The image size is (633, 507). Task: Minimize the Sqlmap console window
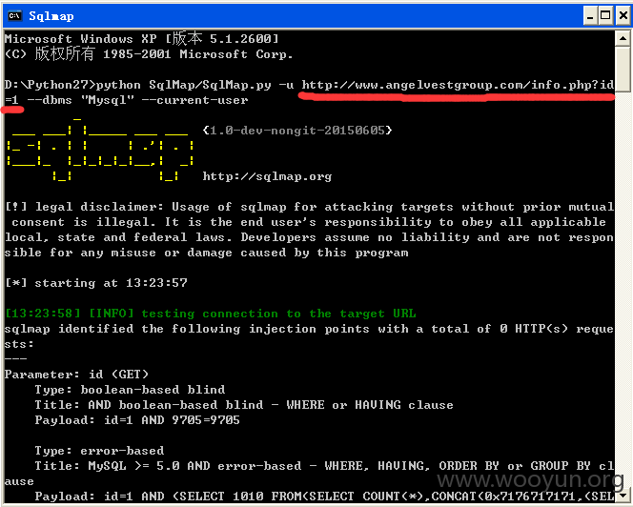click(590, 16)
